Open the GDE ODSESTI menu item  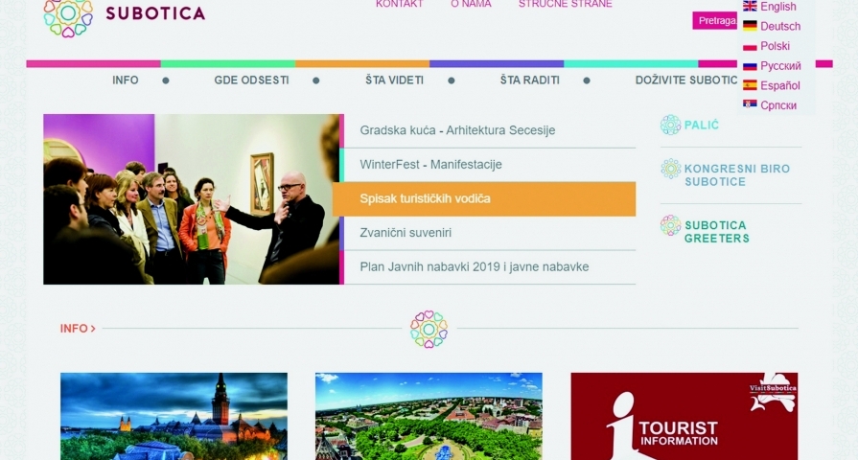tap(252, 80)
